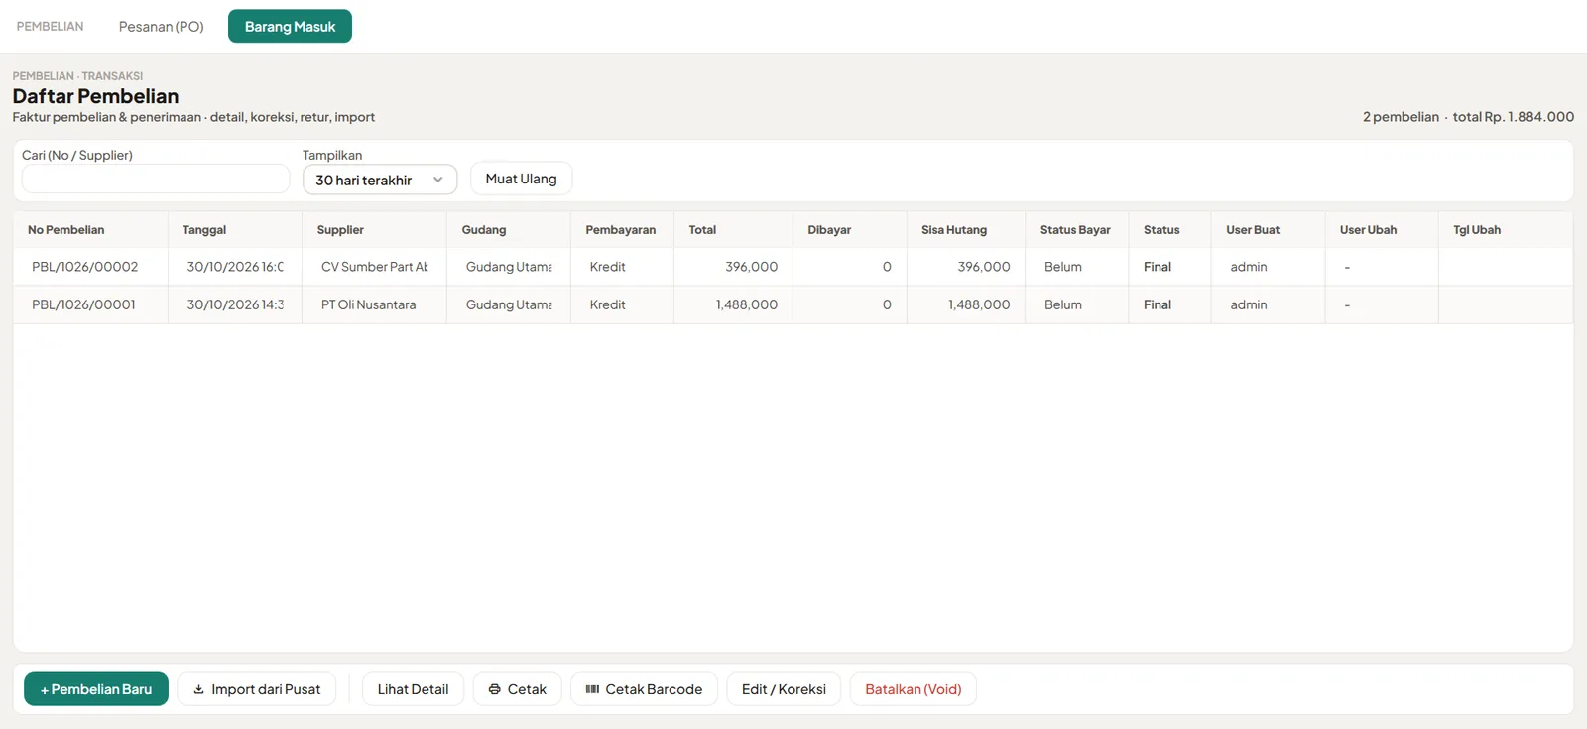Sort by the Tanggal column header
This screenshot has width=1587, height=729.
pyautogui.click(x=235, y=230)
